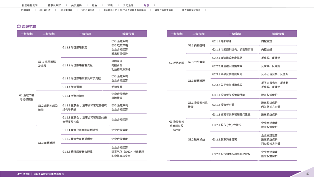Select the G3.2.3 shareholder rights indicator entry
This screenshot has height=177, width=314.
[x=231, y=154]
